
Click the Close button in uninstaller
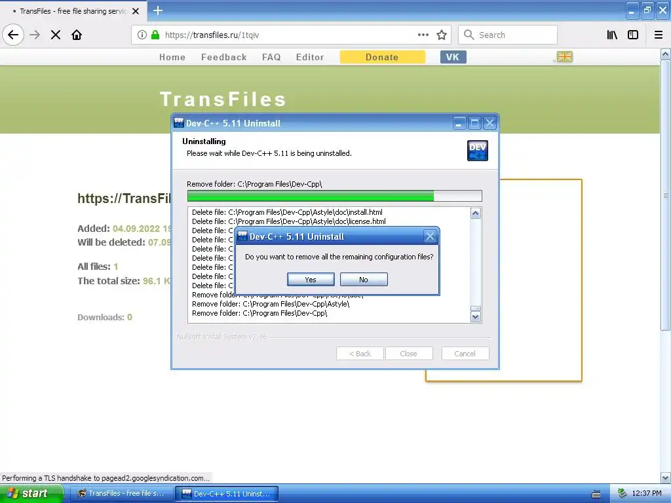[409, 354]
